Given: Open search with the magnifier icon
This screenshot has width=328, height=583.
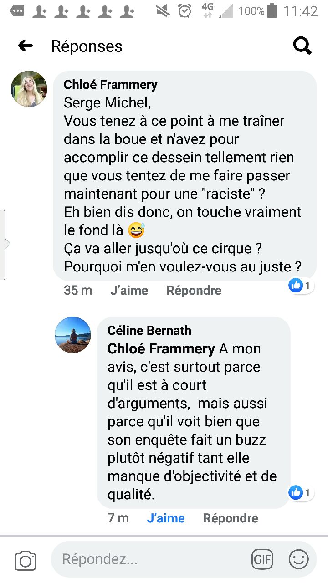Looking at the screenshot, I should pos(302,46).
